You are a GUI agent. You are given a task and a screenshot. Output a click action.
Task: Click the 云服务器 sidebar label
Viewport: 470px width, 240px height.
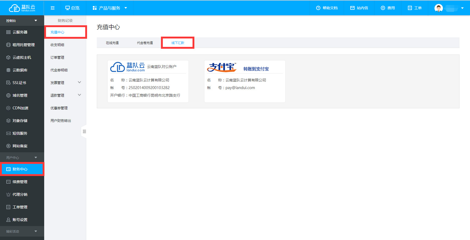coord(20,32)
